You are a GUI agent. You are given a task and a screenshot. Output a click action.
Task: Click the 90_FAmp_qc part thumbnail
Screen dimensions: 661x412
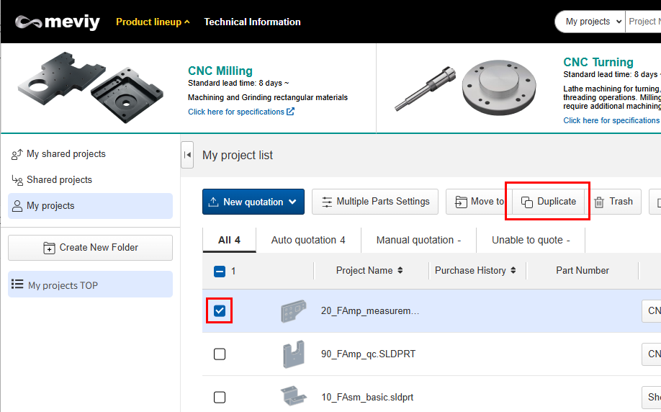click(293, 354)
